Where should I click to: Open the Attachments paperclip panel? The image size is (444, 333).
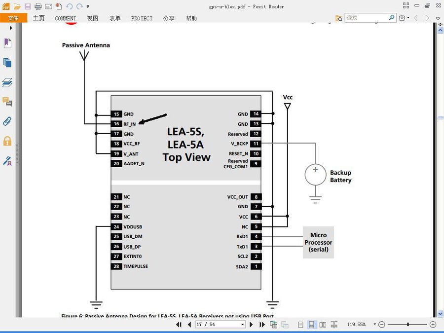pos(7,121)
